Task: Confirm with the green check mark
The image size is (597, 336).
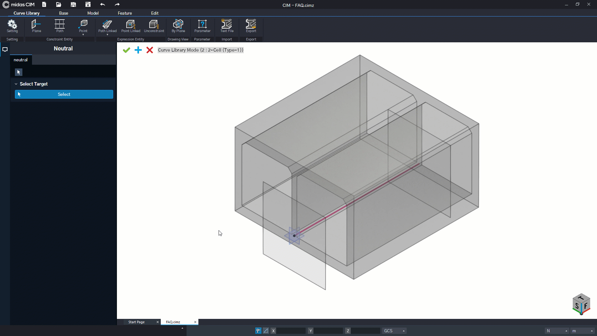Action: (126, 50)
